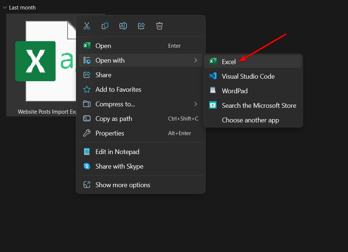Select the Website Posts Import file thumbnail

coord(45,61)
